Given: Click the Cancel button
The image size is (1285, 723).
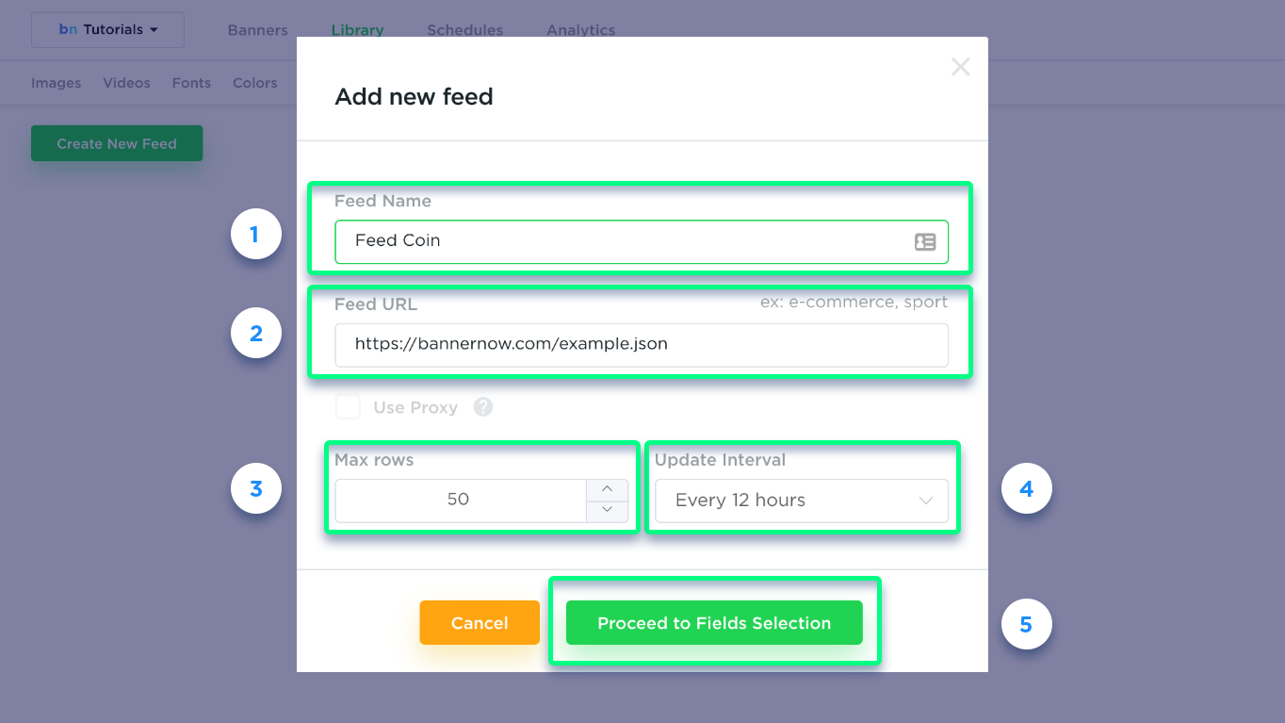Looking at the screenshot, I should (480, 623).
